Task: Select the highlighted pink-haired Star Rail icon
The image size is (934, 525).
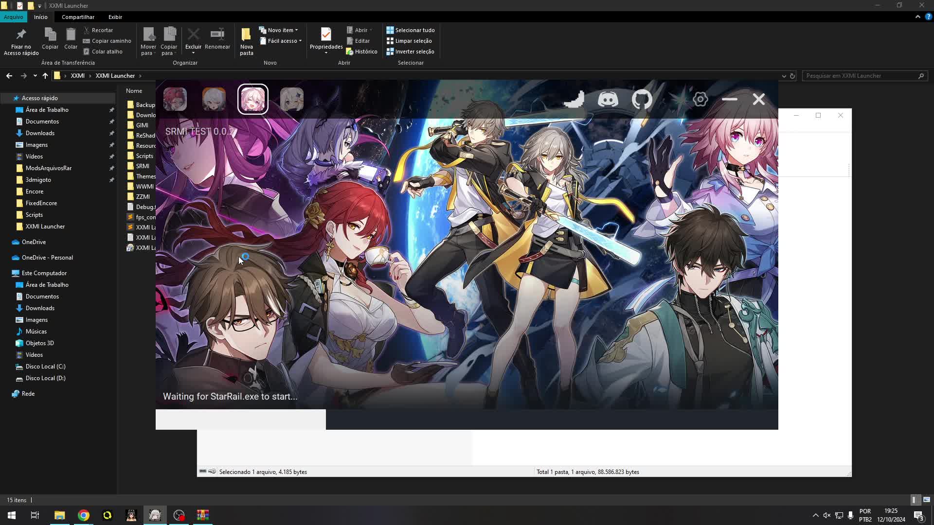Action: tap(253, 99)
